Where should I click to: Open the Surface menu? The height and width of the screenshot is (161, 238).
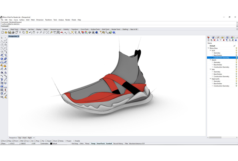point(22,20)
